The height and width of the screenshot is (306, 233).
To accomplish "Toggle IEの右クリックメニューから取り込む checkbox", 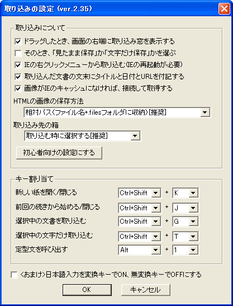I will (18, 65).
